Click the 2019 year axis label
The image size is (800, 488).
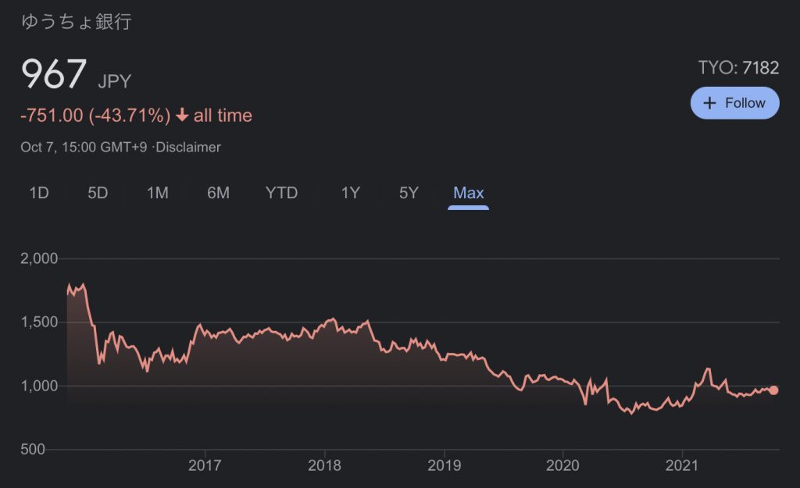tap(444, 466)
